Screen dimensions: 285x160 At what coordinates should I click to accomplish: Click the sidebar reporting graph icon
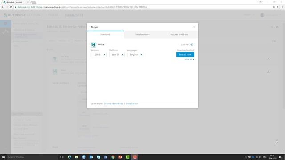(x=5, y=32)
